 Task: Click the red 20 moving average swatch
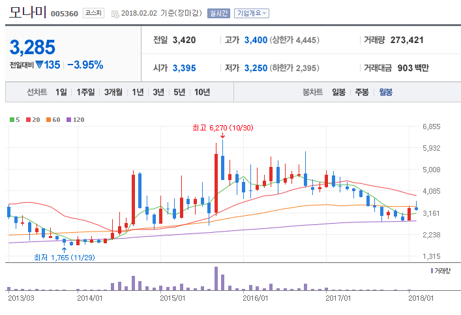[29, 120]
